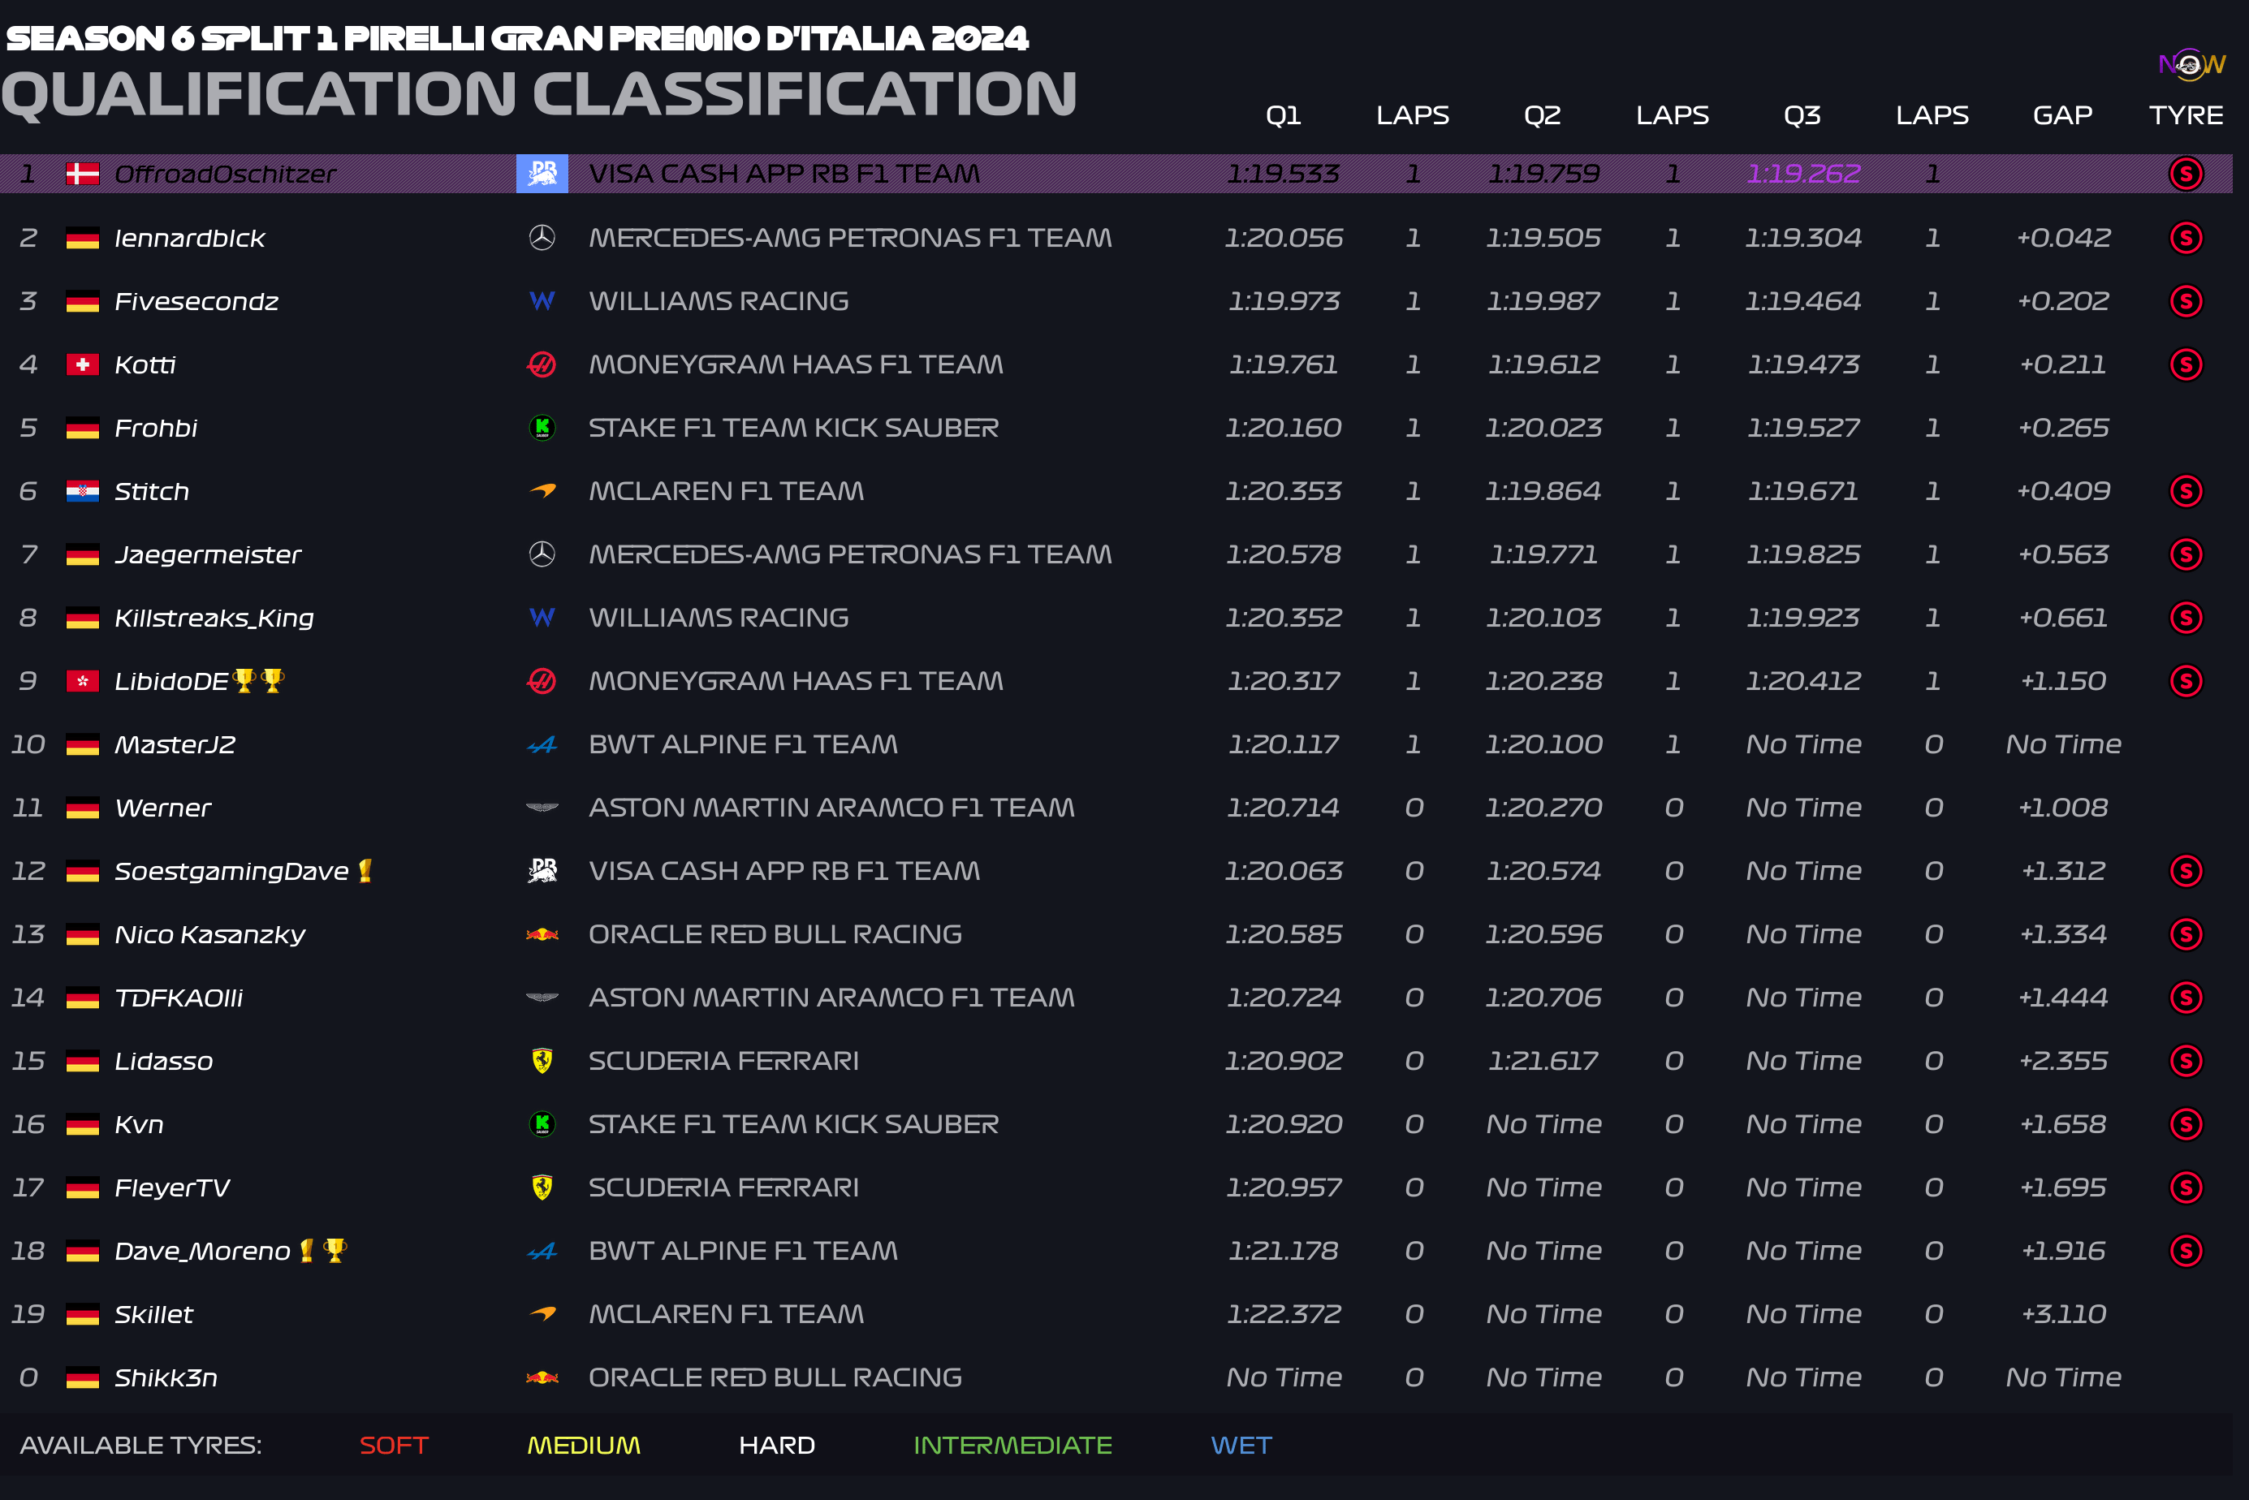Image resolution: width=2249 pixels, height=1500 pixels.
Task: Click the Ferrari logo beside Lidasso
Action: click(542, 1061)
